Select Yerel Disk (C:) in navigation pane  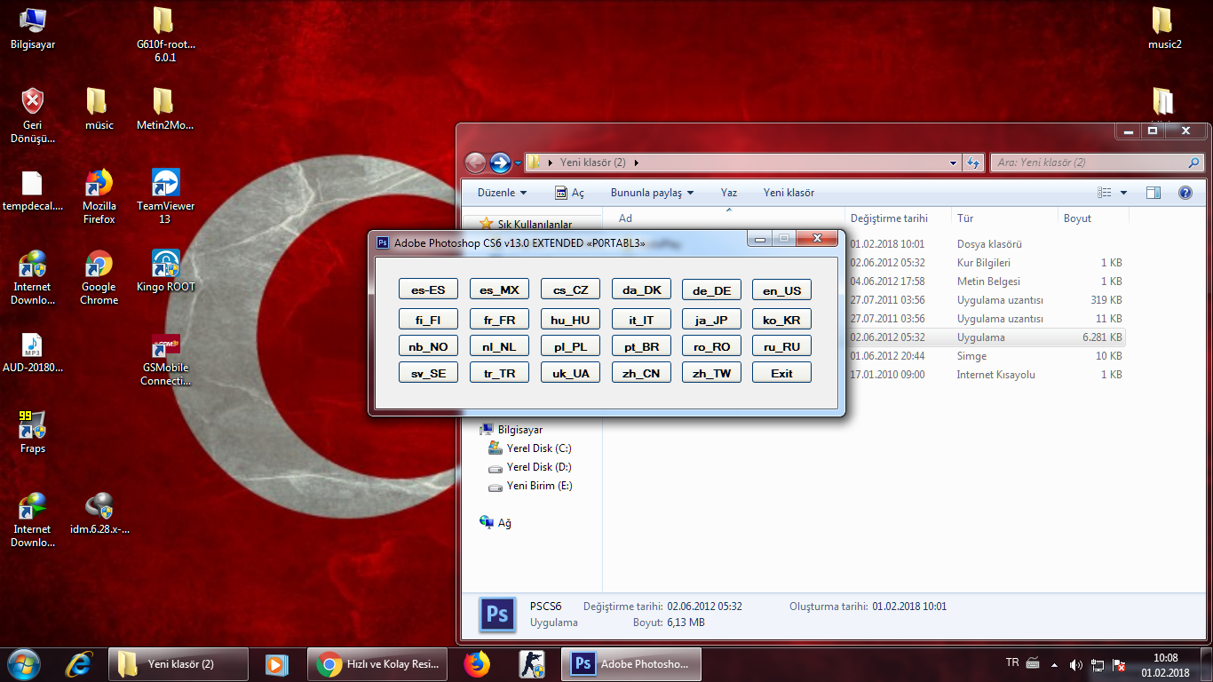pos(530,448)
